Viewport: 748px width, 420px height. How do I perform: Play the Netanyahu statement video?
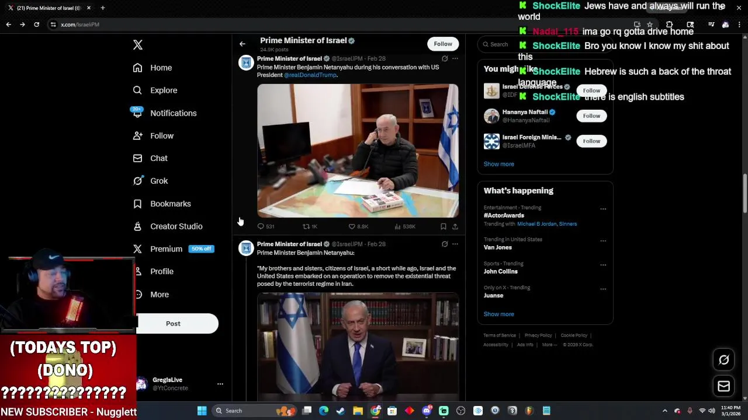coord(358,346)
